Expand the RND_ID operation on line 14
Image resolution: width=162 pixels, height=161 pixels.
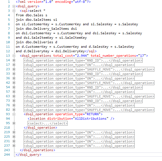(14, 60)
